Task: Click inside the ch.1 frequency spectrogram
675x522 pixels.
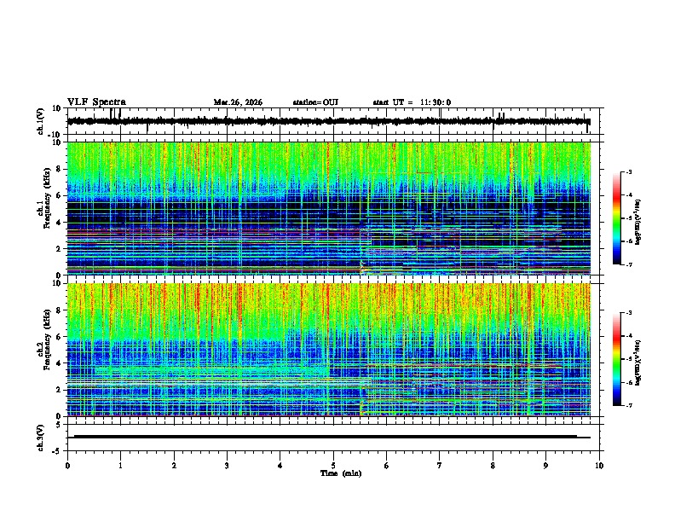Action: 328,208
